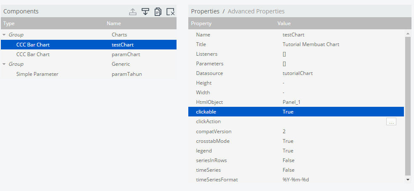This screenshot has width=414, height=191.
Task: Toggle the crosstabMode True value
Action: click(x=288, y=141)
